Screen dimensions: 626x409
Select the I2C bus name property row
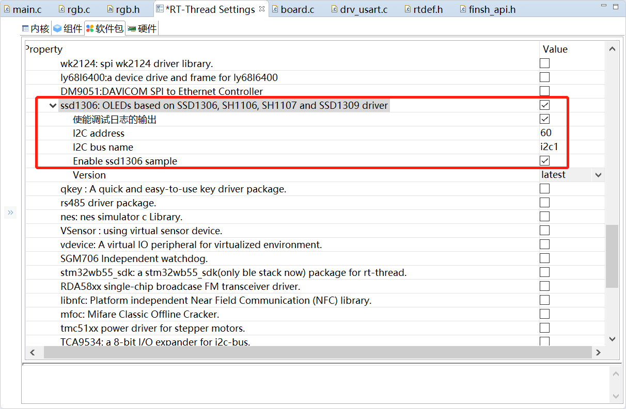coord(103,147)
